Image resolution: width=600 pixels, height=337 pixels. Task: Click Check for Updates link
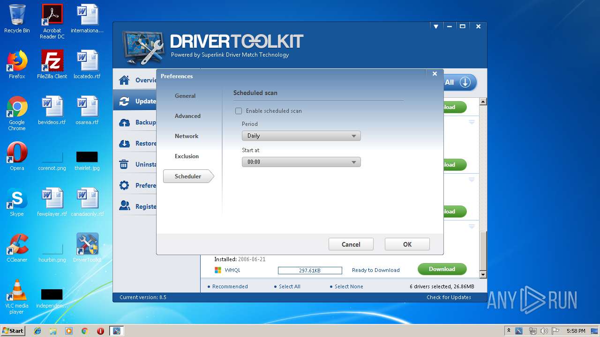pos(449,297)
